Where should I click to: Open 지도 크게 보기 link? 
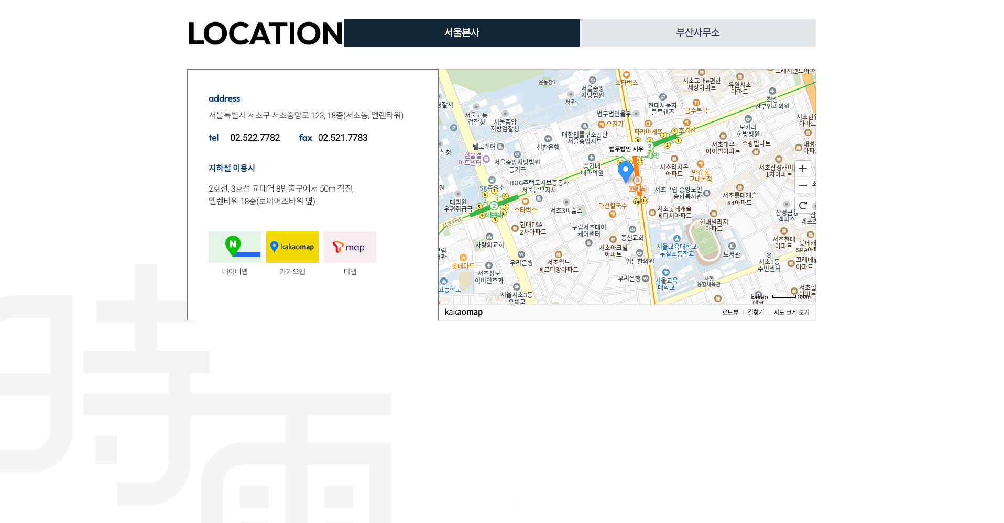coord(791,312)
